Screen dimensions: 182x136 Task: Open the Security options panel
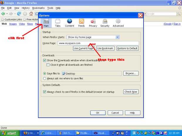tap(105, 23)
